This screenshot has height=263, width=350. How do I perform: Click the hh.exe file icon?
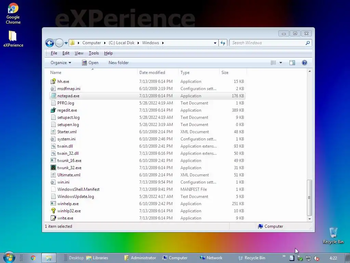[53, 82]
